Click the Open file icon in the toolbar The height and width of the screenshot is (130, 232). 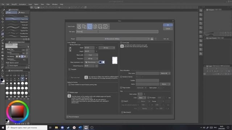point(38,7)
